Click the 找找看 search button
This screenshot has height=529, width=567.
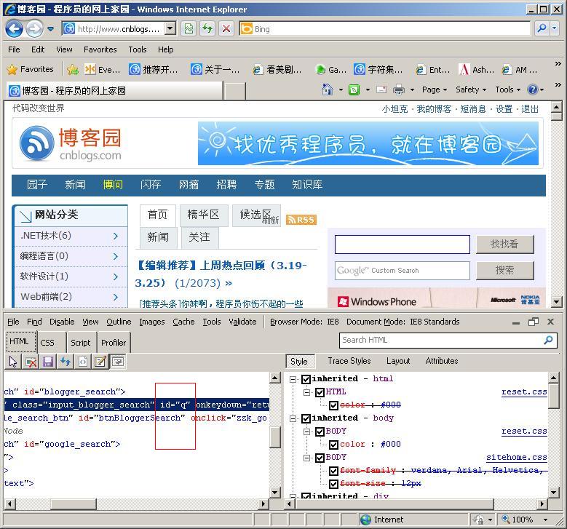click(504, 244)
